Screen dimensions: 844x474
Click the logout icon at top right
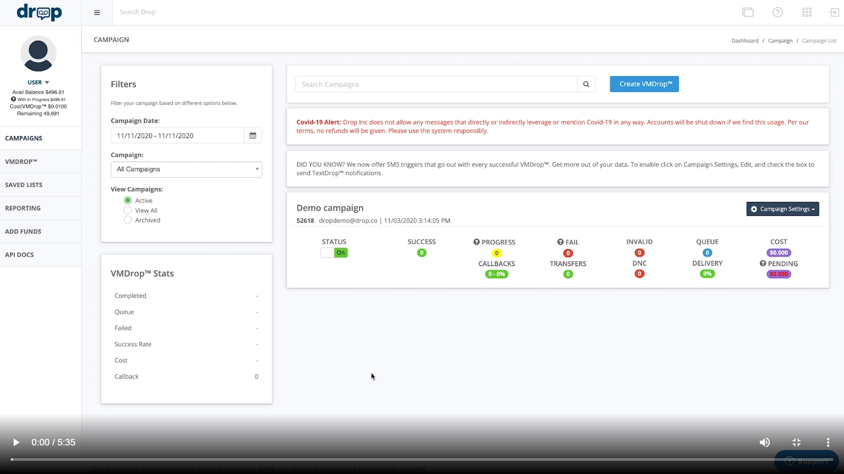pos(833,12)
